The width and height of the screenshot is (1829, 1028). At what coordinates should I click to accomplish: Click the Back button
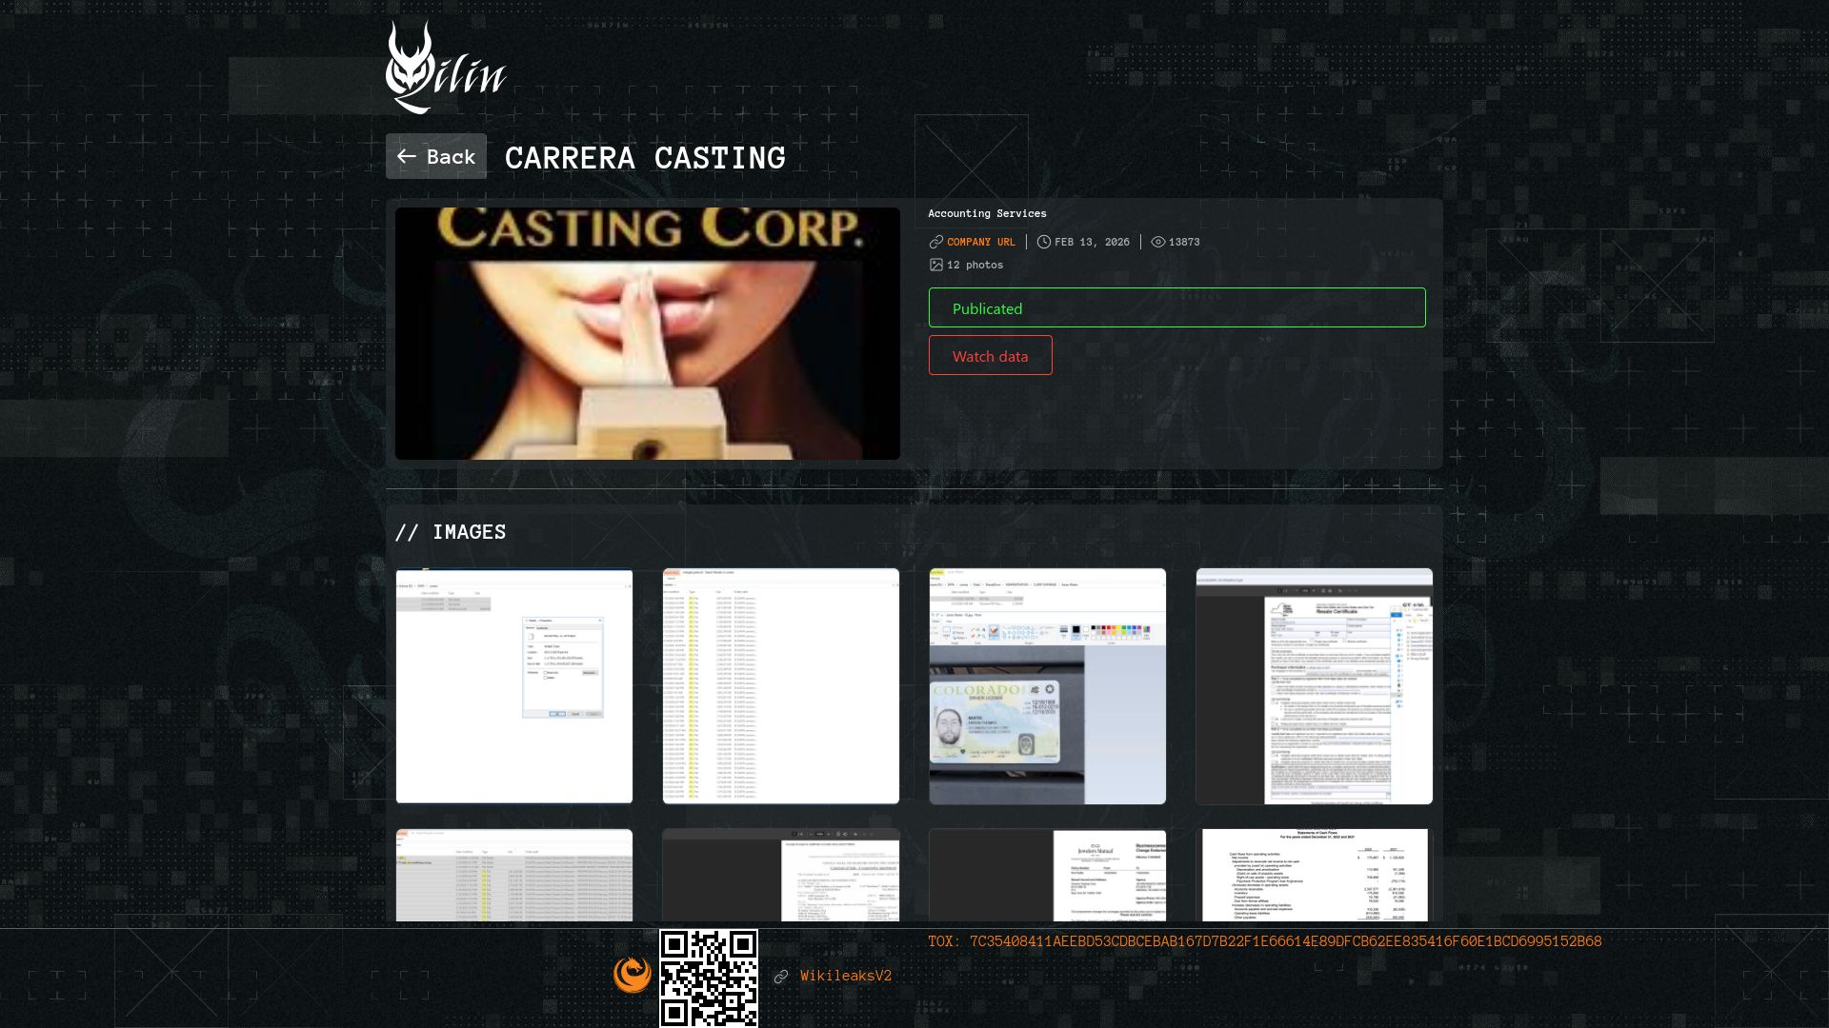pos(435,156)
